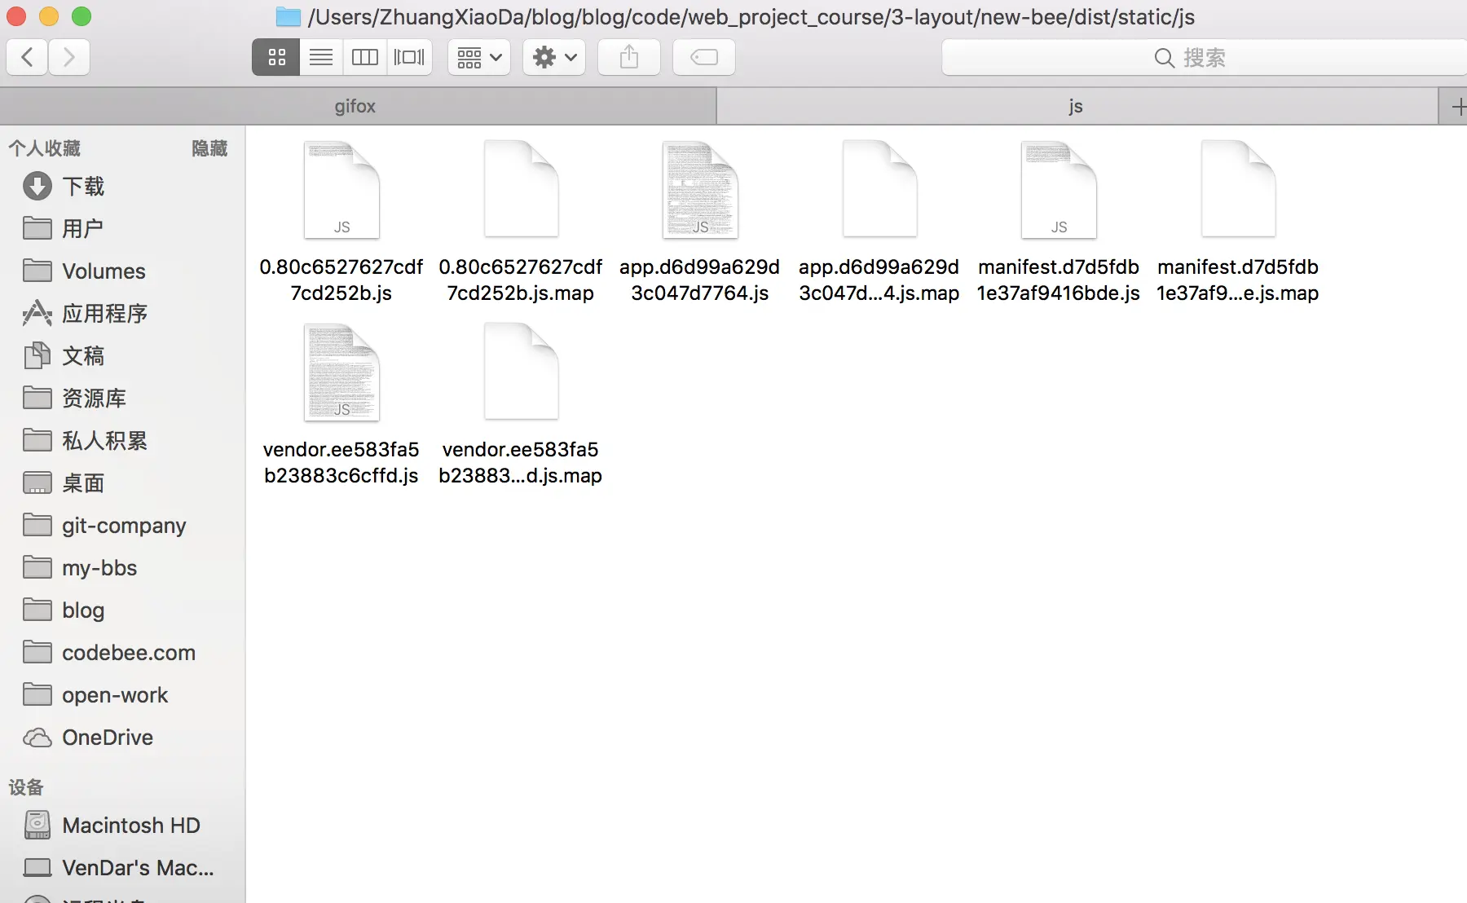The height and width of the screenshot is (903, 1467).
Task: Hide the 个人收藏 sidebar section
Action: coord(209,148)
